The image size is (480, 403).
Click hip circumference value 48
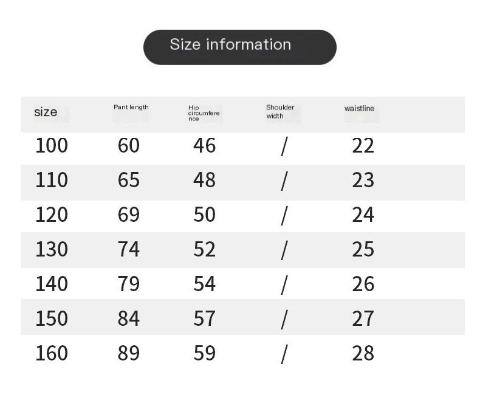tap(205, 180)
